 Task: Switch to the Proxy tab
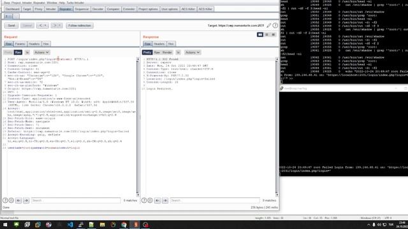(38, 9)
